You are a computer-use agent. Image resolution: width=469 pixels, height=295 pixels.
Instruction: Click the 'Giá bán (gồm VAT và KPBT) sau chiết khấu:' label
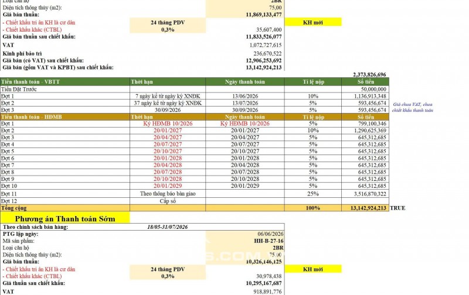tap(58, 67)
